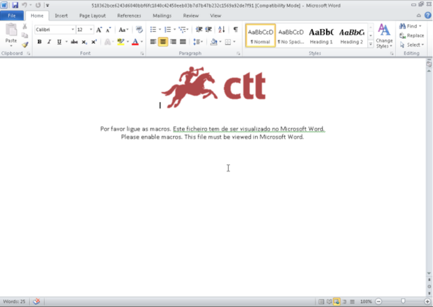Apply the Heading 1 style

pyautogui.click(x=321, y=36)
